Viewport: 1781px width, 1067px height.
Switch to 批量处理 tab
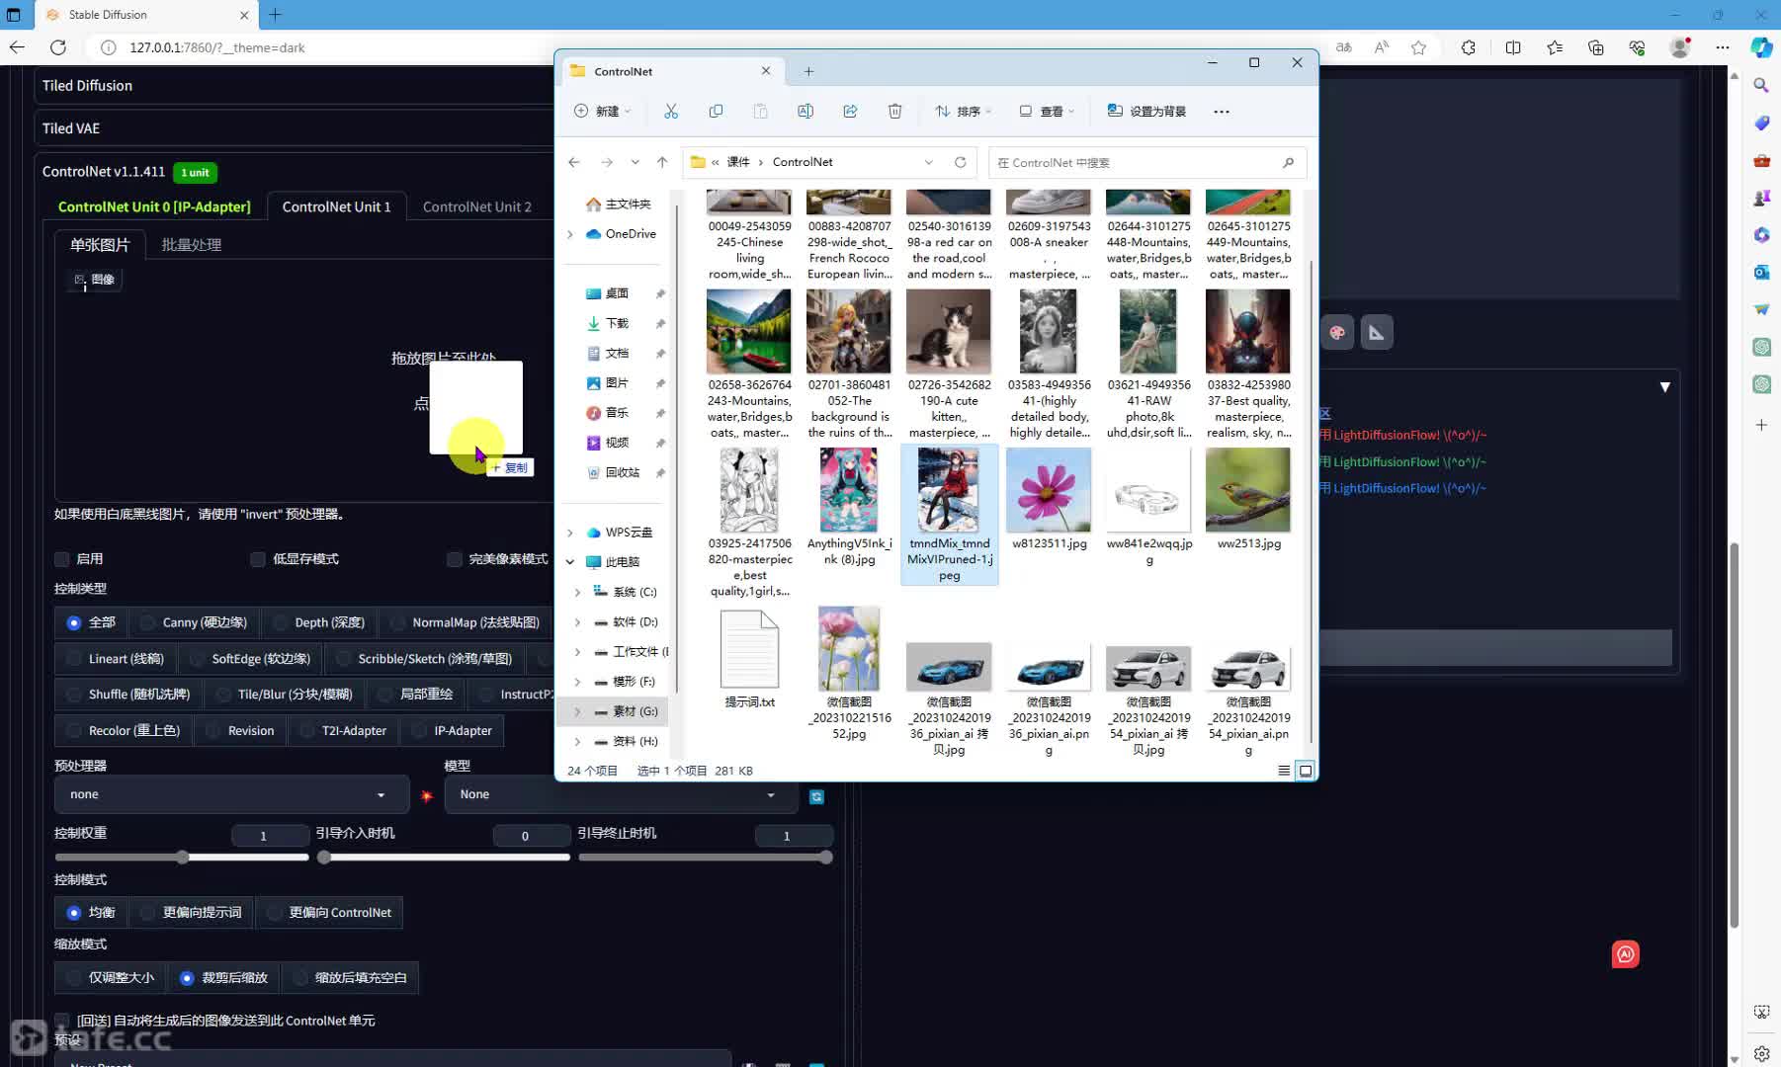pos(192,244)
